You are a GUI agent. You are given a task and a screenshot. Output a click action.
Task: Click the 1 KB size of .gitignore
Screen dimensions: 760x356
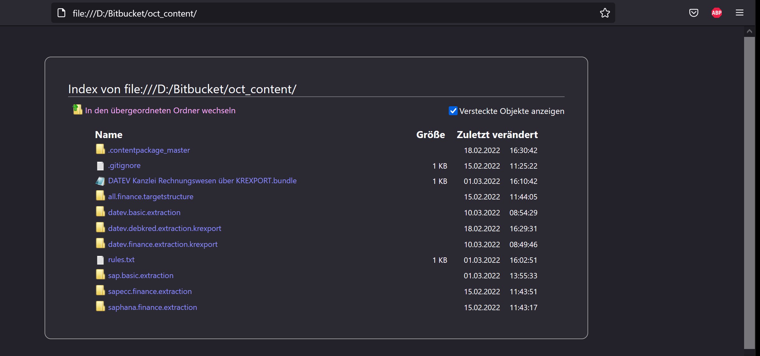coord(440,166)
